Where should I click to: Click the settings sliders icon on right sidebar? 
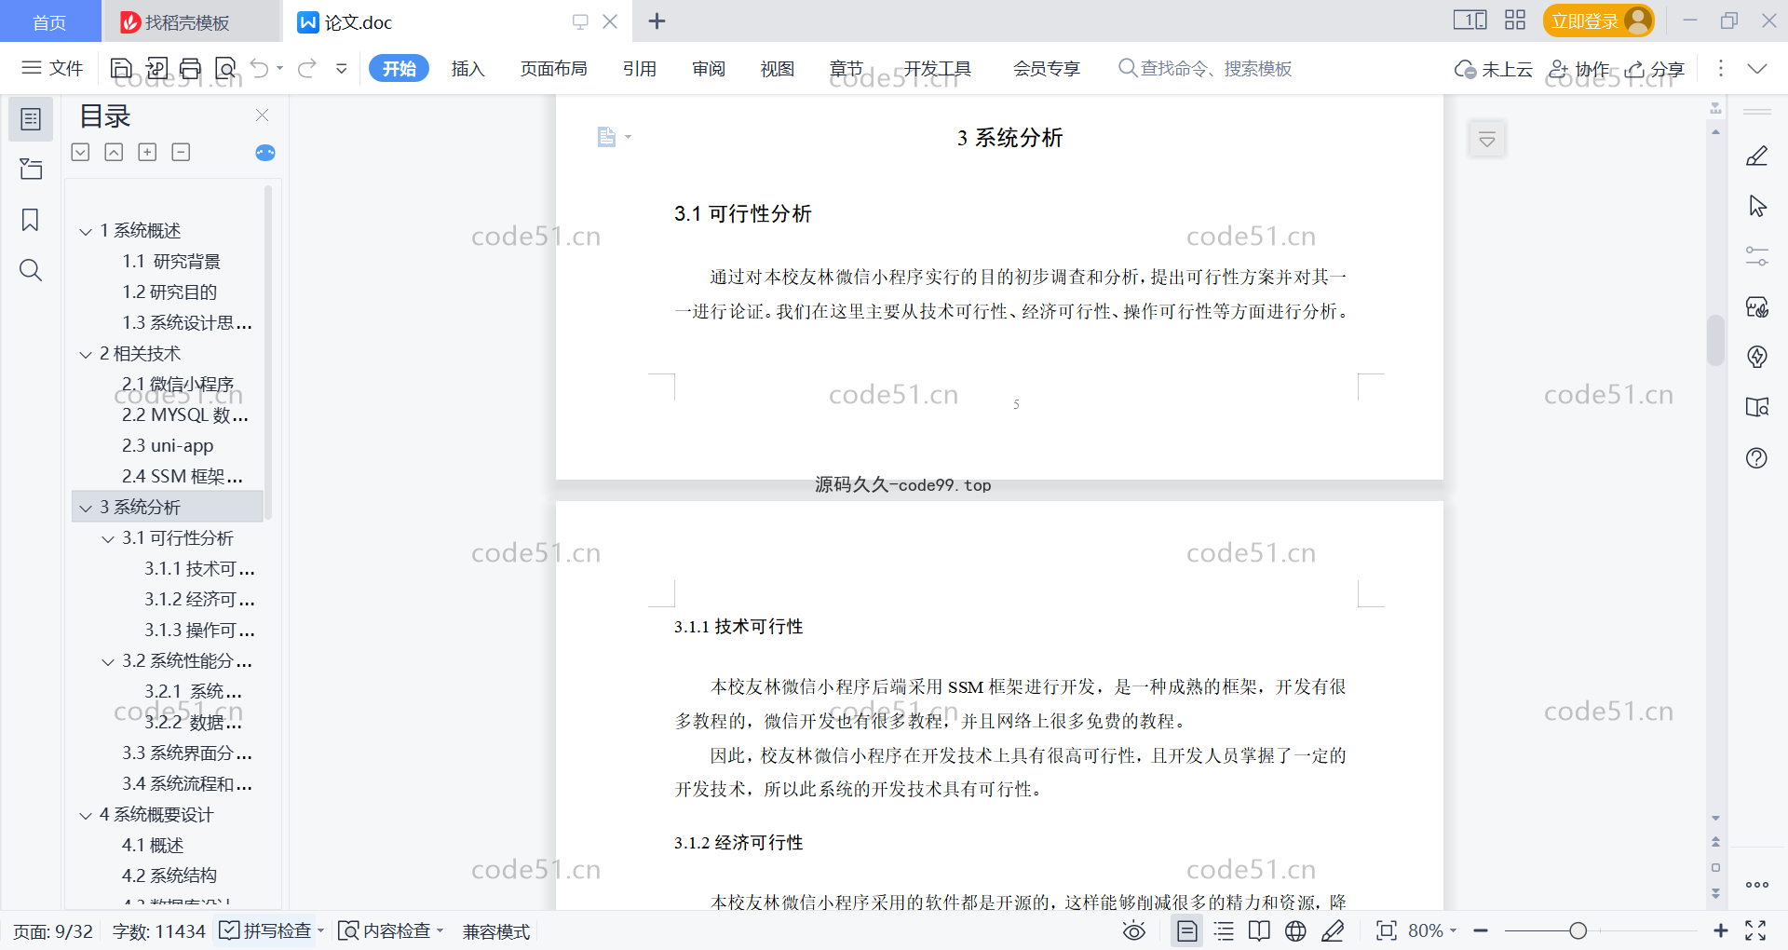pos(1757,256)
